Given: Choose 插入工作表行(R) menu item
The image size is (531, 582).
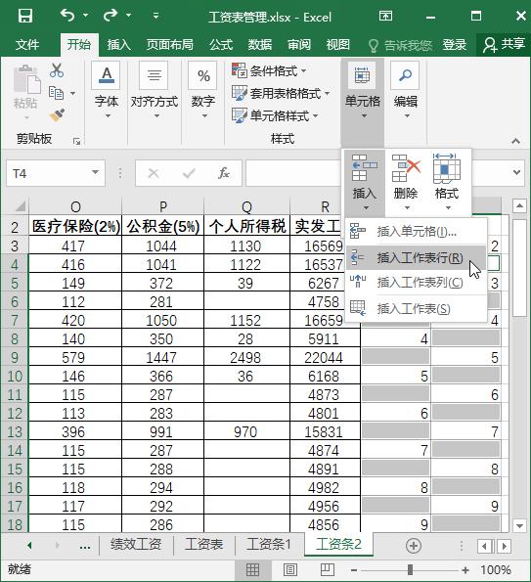Looking at the screenshot, I should [416, 257].
